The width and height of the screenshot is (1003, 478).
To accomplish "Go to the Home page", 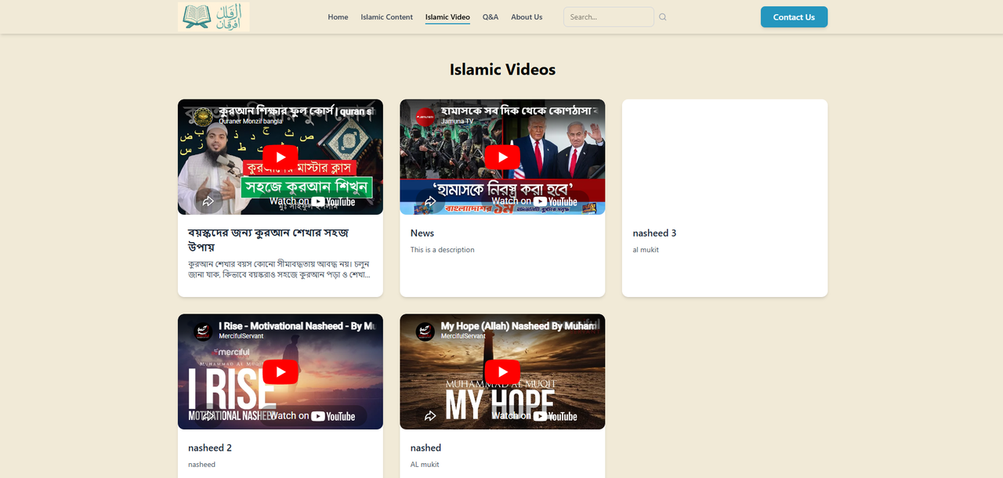I will (x=338, y=17).
